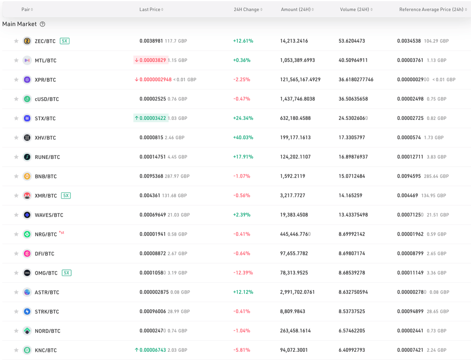Favorite the OMG/BTC pair star
The height and width of the screenshot is (360, 471).
pyautogui.click(x=16, y=273)
